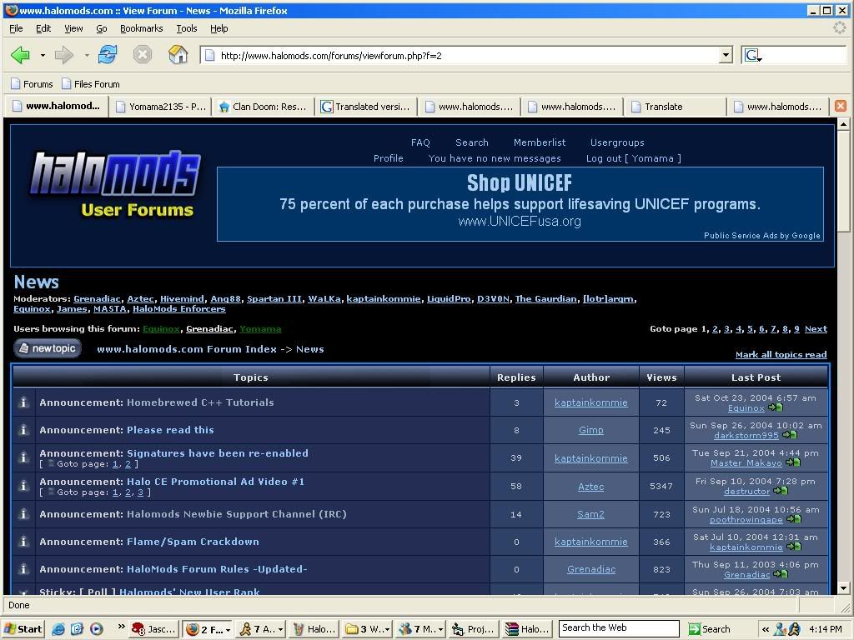The height and width of the screenshot is (640, 854).
Task: View latest post icon next to Master Makayo
Action: point(793,462)
